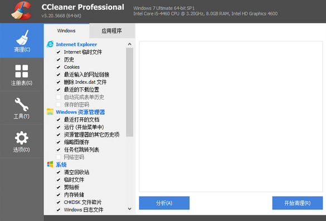326x221 pixels.
Task: Toggle CHKDSK 文件碎片 checkbox
Action: 59,202
